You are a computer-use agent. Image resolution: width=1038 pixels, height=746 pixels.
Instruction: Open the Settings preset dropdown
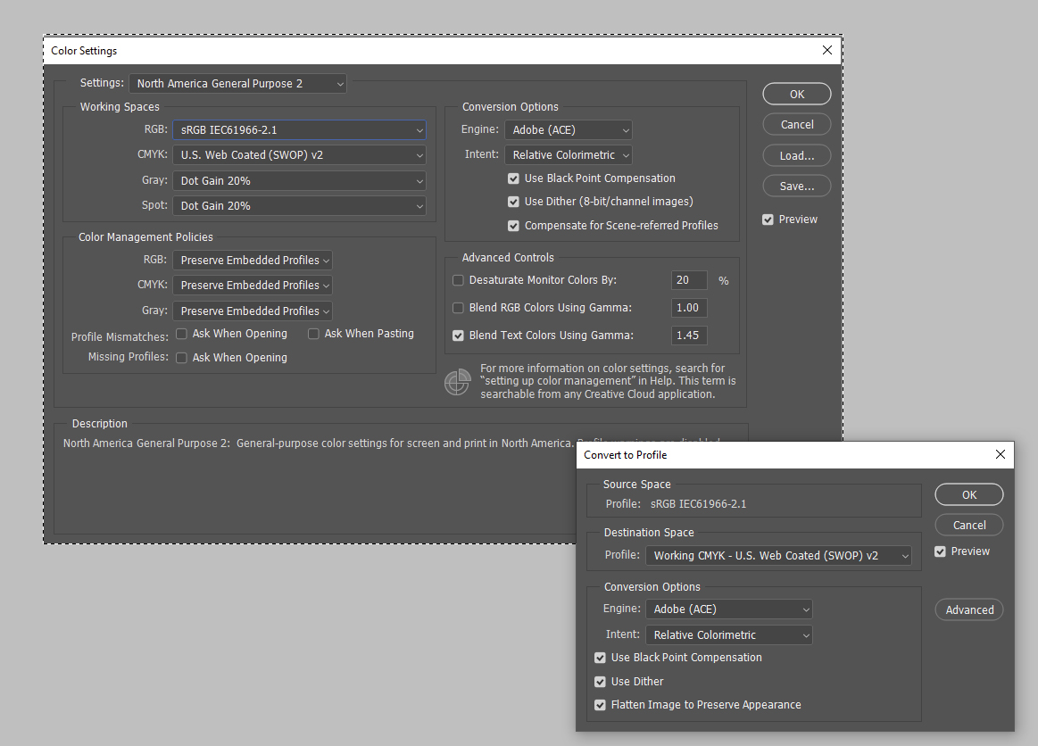coord(237,84)
